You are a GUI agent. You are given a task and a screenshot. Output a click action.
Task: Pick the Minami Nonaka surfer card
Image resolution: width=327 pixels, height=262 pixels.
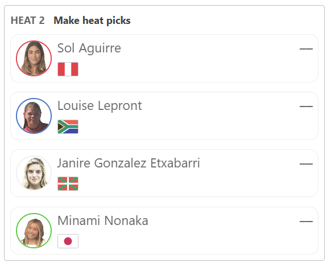click(164, 231)
